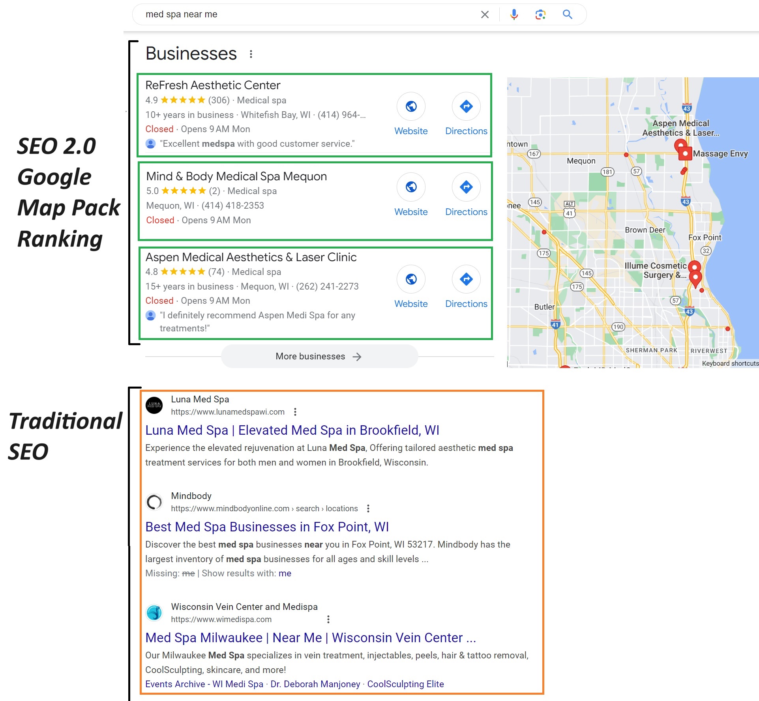Click ReFresh rating 4.9 (306) reviews

pyautogui.click(x=187, y=100)
